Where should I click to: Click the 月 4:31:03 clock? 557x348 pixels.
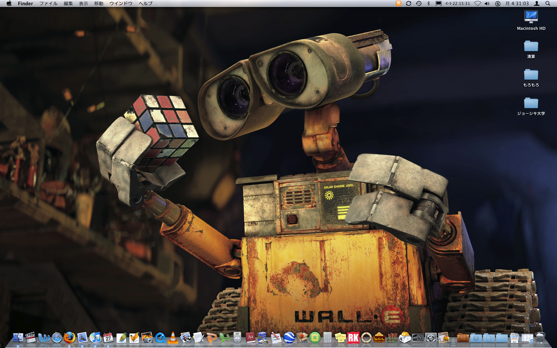(x=517, y=3)
